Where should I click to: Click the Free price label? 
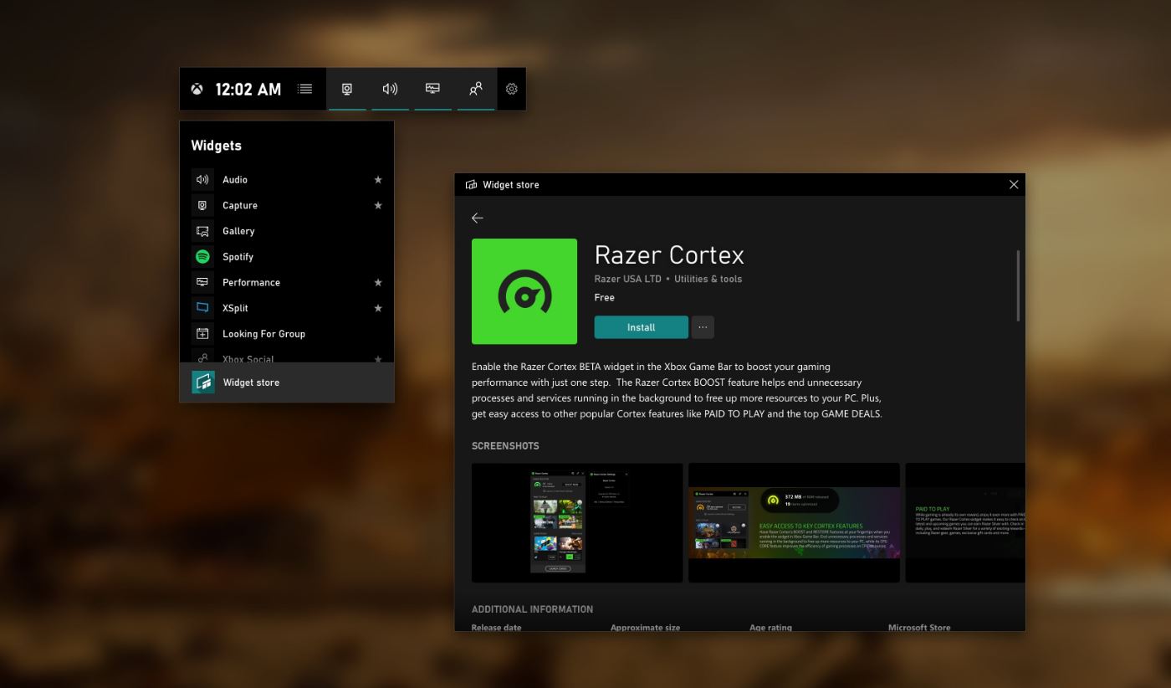(605, 297)
